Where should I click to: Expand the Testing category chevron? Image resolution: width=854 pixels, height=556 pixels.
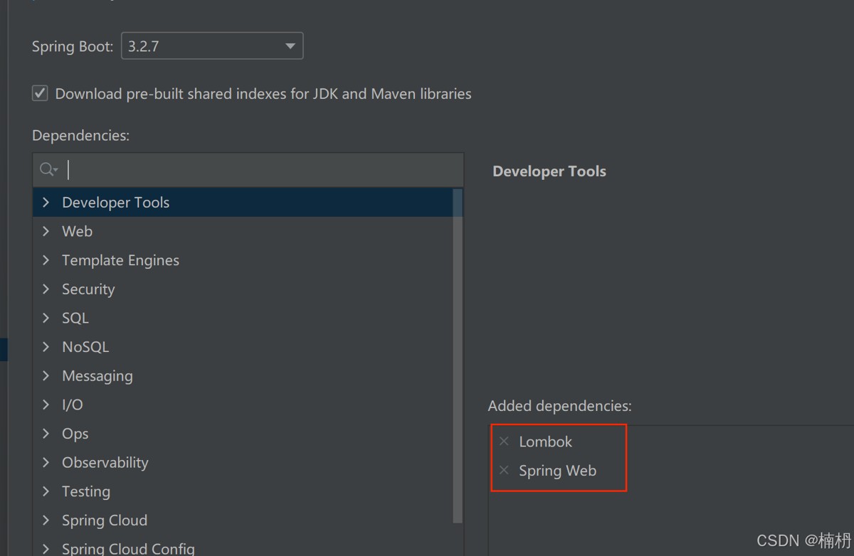point(46,491)
